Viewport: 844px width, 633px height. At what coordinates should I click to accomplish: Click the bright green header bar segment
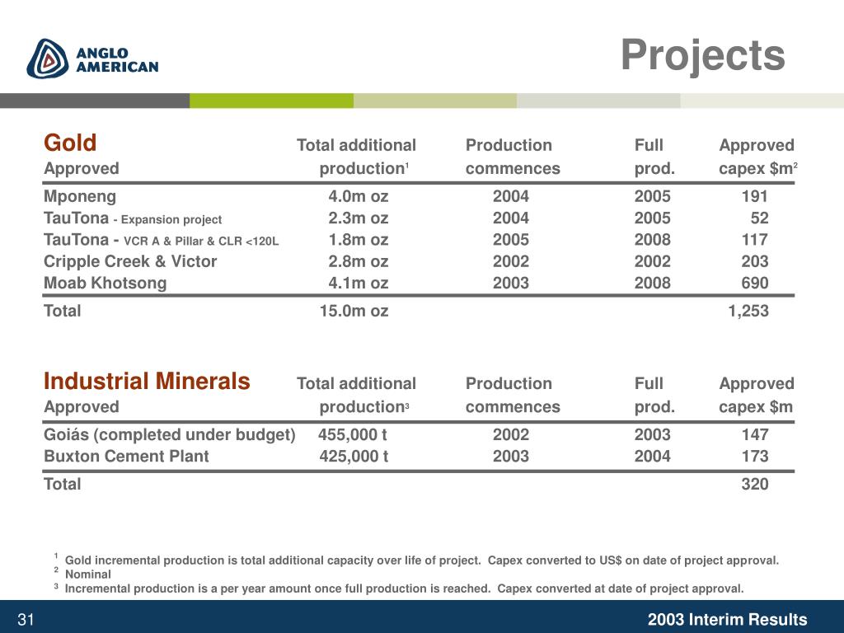pos(271,101)
